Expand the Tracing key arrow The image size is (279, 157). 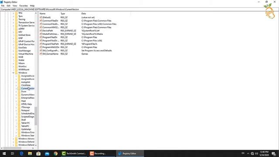click(x=14, y=19)
